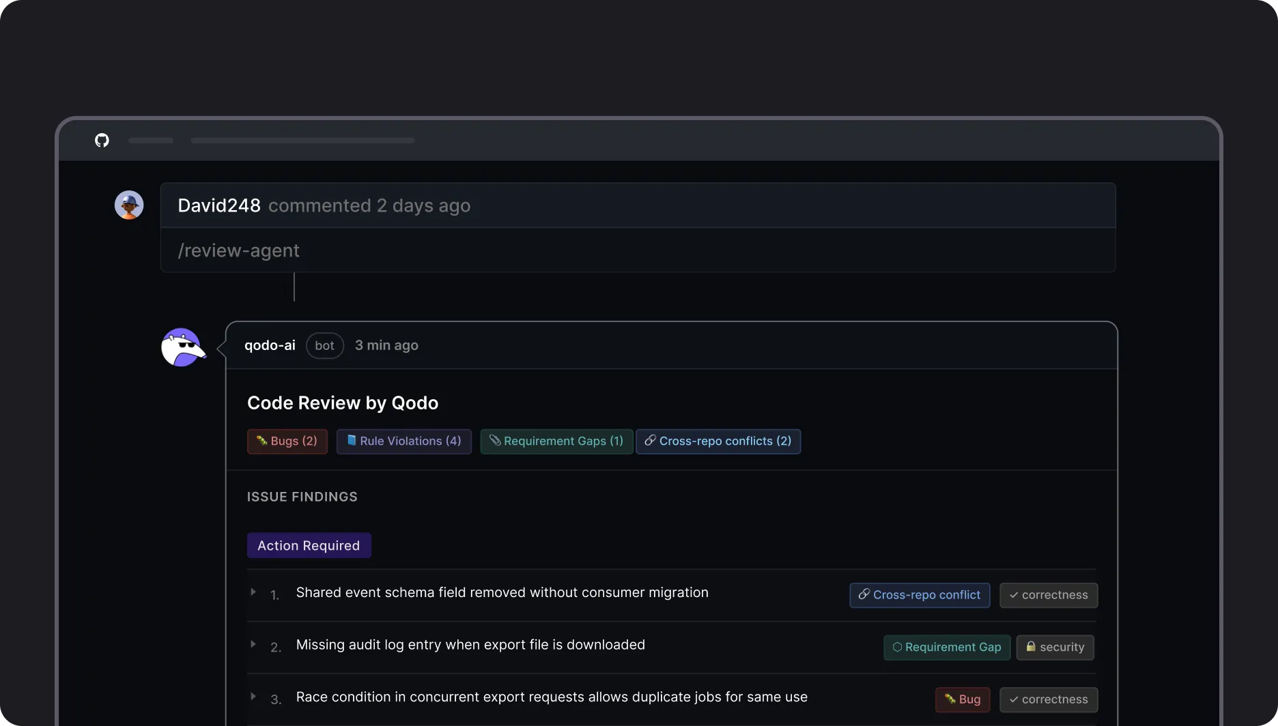Click the Bug label on finding 3
This screenshot has height=726, width=1278.
click(963, 699)
